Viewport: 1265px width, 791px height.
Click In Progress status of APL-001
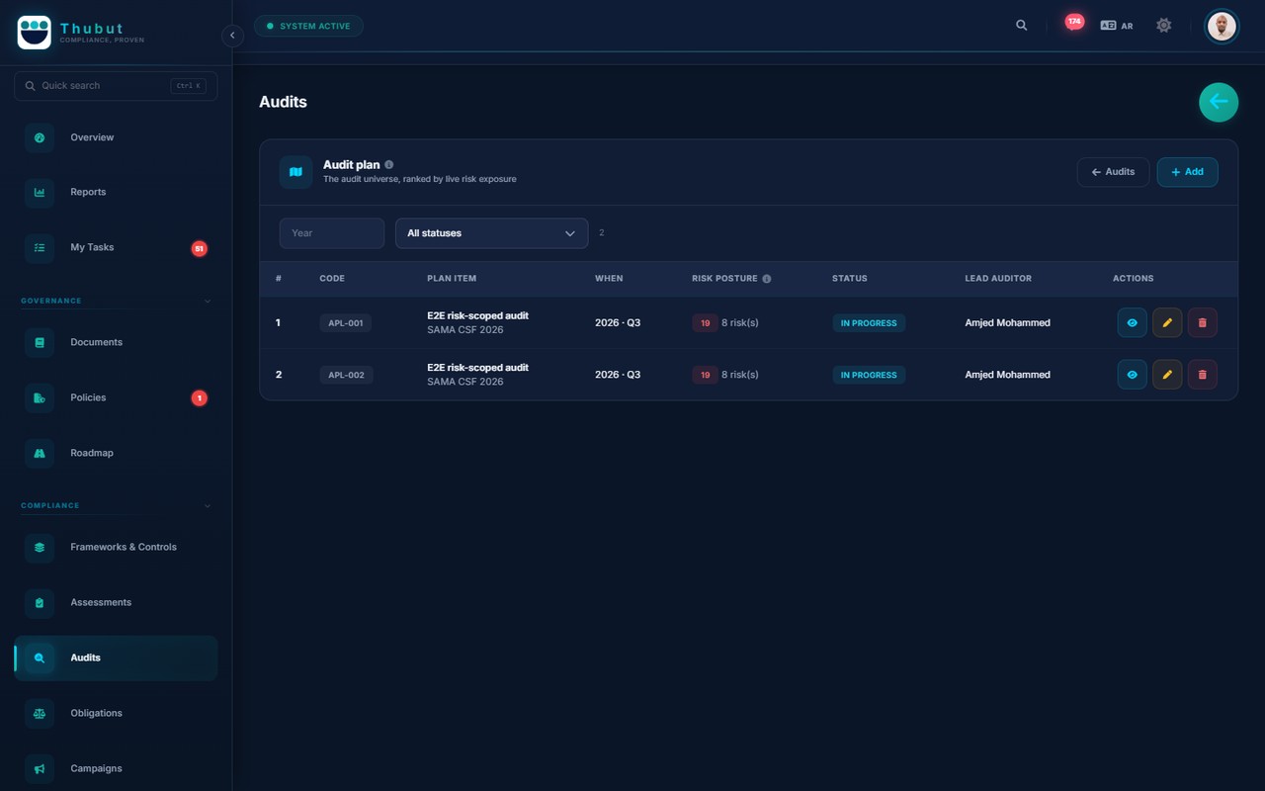(869, 323)
